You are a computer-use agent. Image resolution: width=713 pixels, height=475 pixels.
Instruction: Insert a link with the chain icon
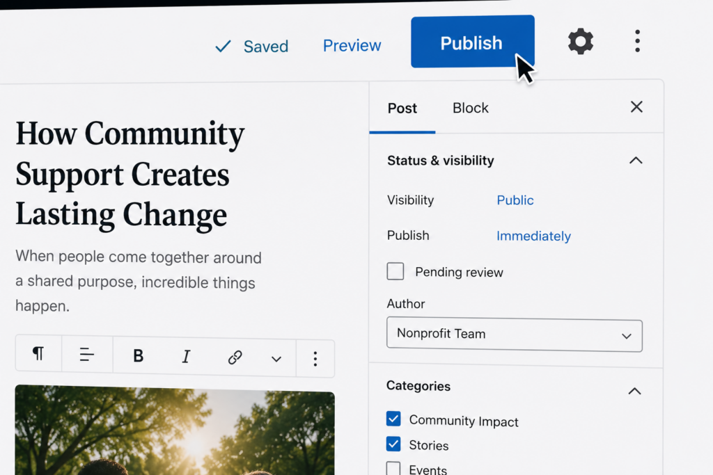[235, 357]
